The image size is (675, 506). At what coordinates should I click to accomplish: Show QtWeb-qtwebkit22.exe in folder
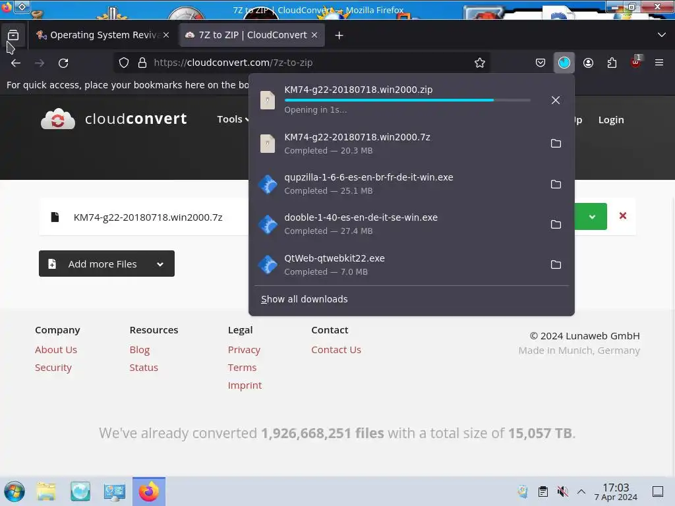point(556,265)
